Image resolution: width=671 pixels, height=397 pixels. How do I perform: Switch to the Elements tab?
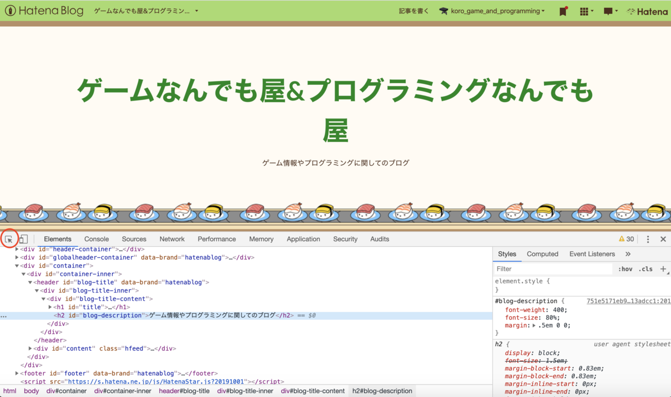[58, 239]
